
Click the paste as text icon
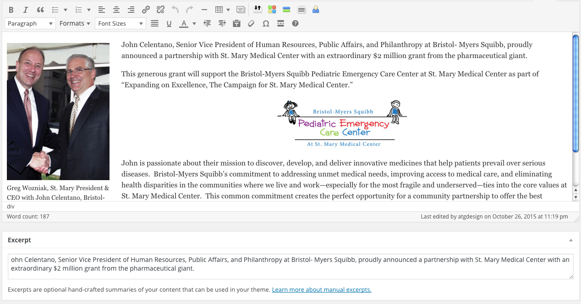click(x=236, y=23)
